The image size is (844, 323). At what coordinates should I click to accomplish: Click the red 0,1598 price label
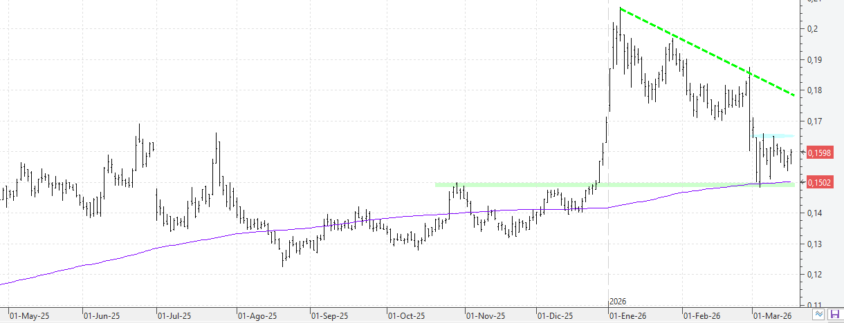[x=818, y=153]
